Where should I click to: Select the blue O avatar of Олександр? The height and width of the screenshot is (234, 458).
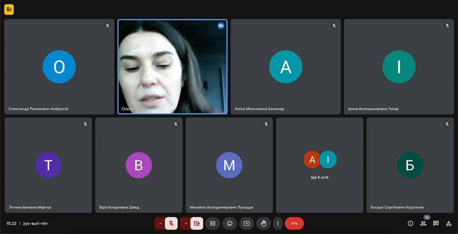tap(59, 67)
